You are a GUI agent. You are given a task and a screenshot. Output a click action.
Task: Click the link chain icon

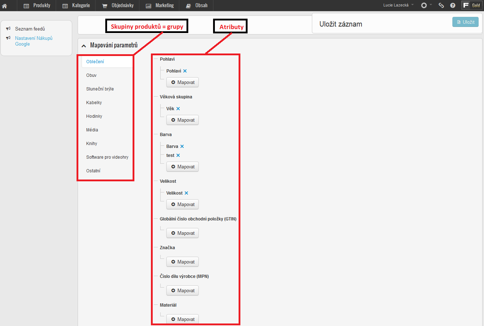pos(441,5)
